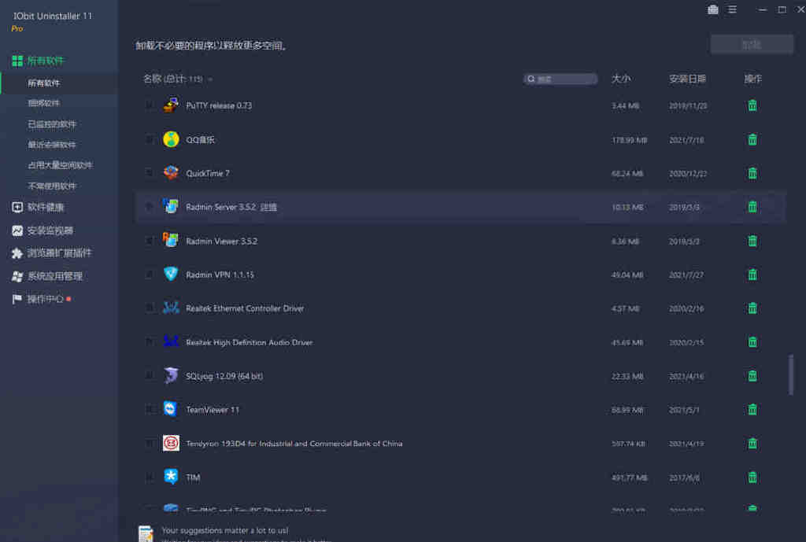Uninstall Radmin Viewer 3.5.2 with trash icon
This screenshot has width=806, height=542.
click(x=752, y=241)
